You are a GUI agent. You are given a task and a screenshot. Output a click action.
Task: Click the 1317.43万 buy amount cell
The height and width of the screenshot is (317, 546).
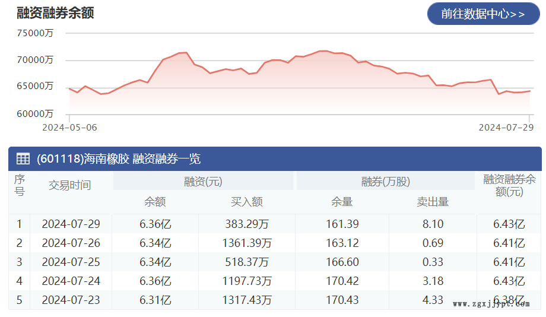(246, 300)
